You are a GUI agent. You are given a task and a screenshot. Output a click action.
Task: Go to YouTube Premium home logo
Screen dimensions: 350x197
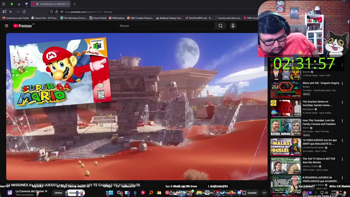[22, 26]
